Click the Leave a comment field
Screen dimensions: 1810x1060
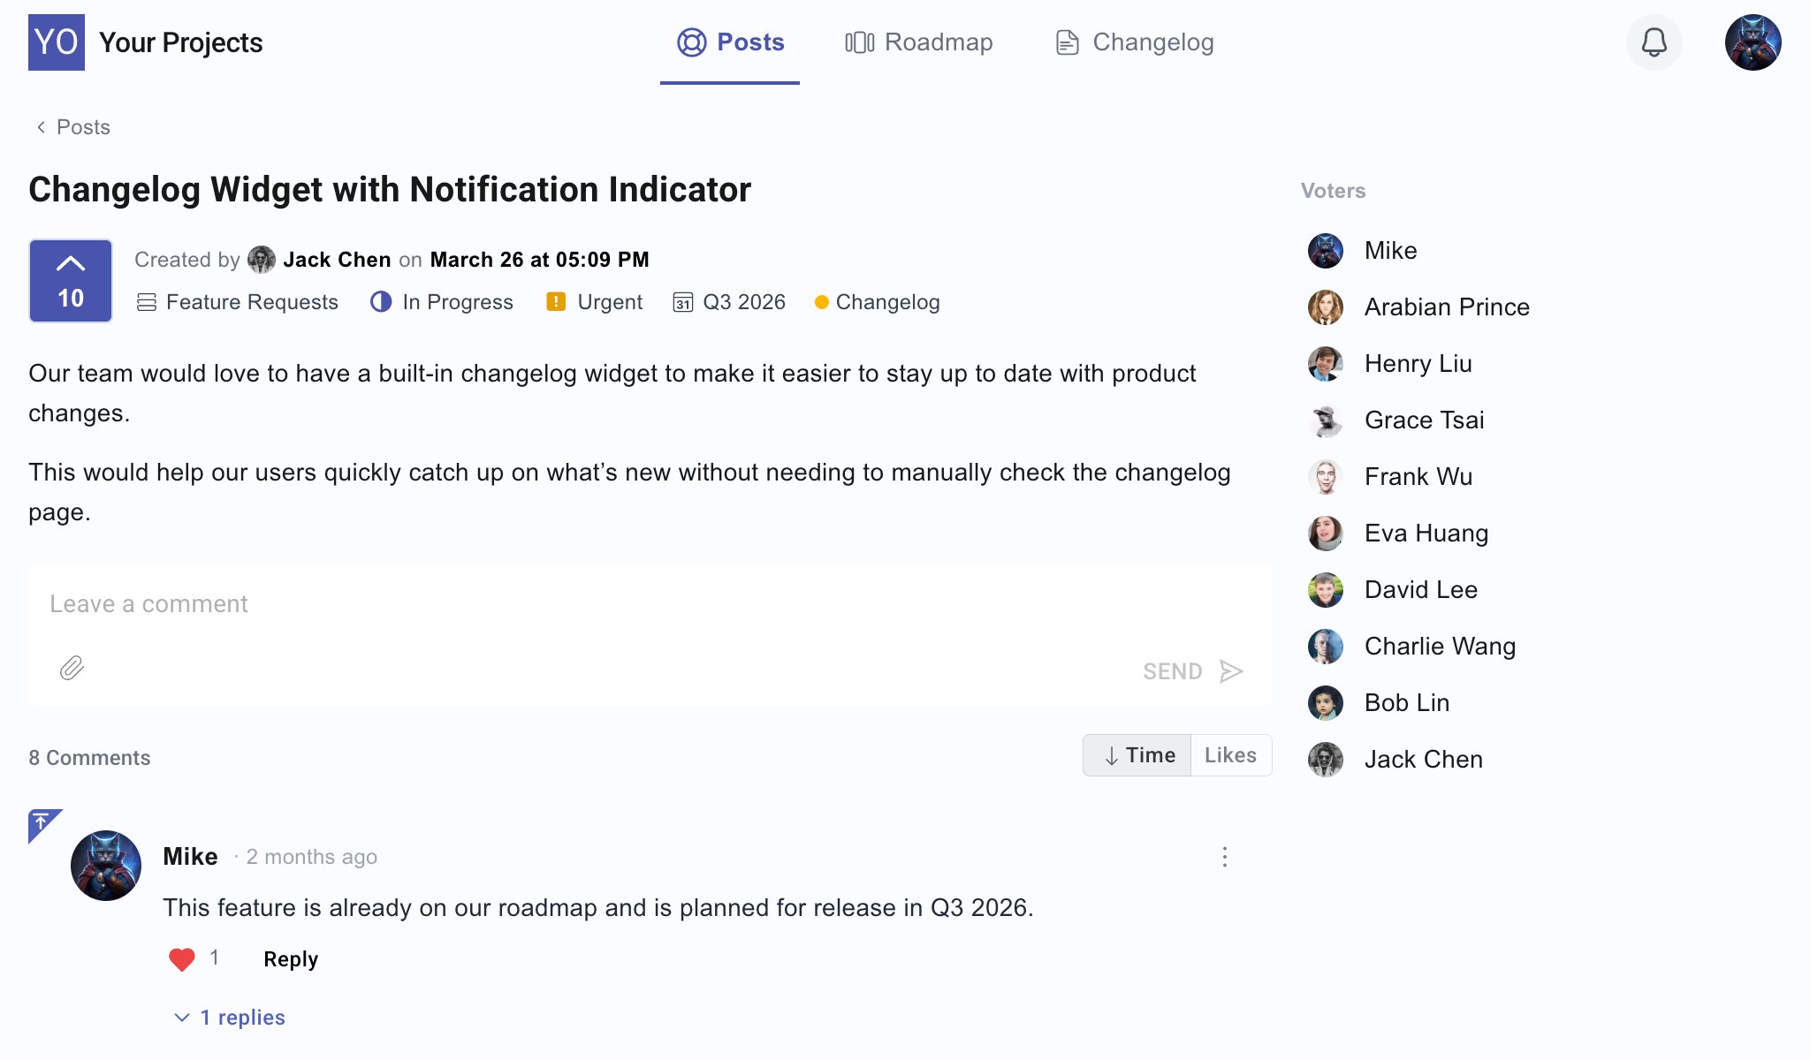[x=650, y=604]
